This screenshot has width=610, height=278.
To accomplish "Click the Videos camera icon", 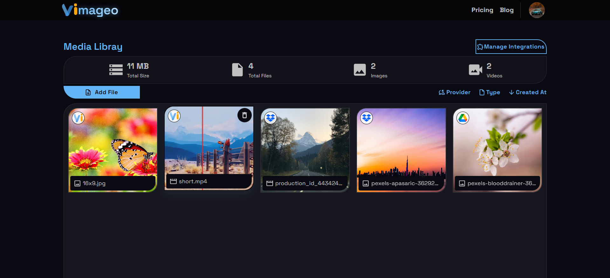I will point(476,70).
